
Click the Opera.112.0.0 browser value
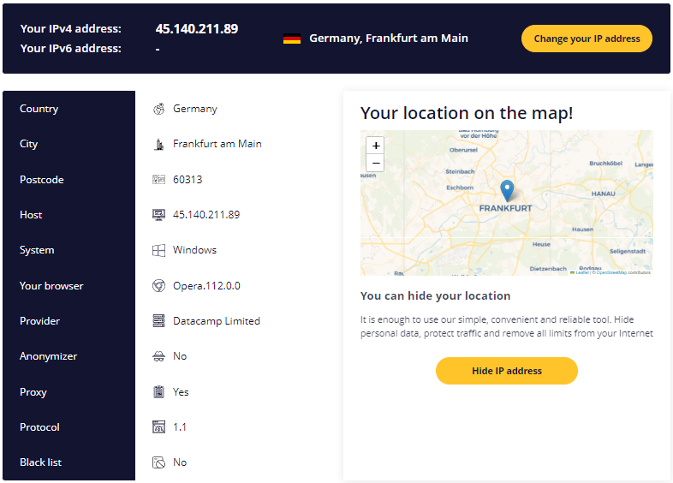click(x=206, y=285)
